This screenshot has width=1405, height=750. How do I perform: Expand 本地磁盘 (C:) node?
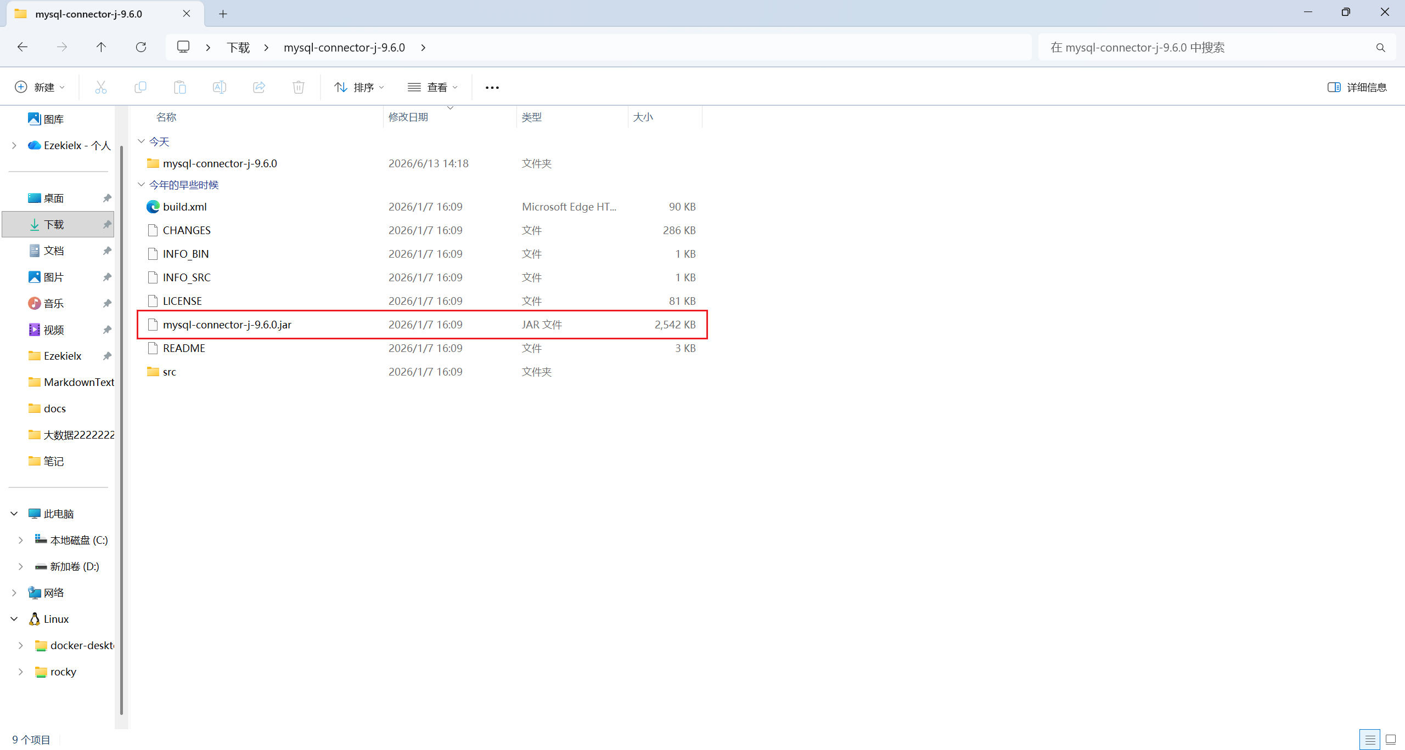pos(21,540)
